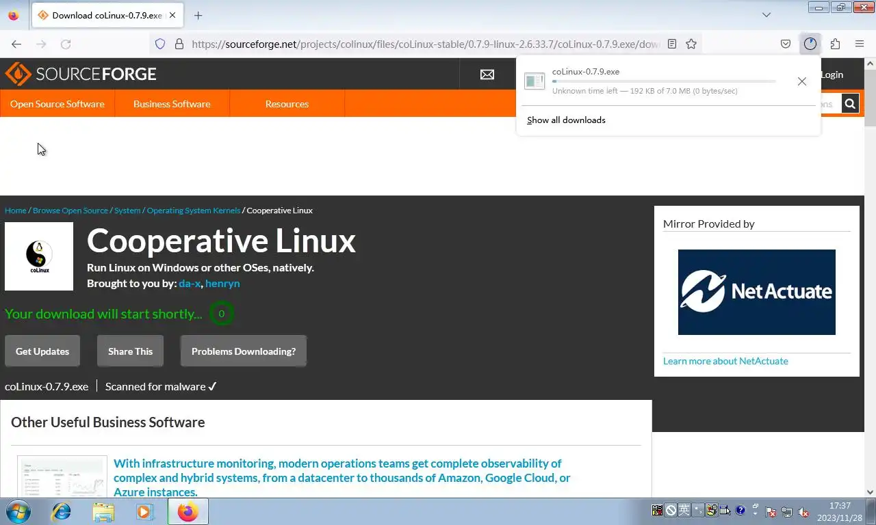The height and width of the screenshot is (525, 876).
Task: Open the Windows Start button
Action: pos(18,511)
